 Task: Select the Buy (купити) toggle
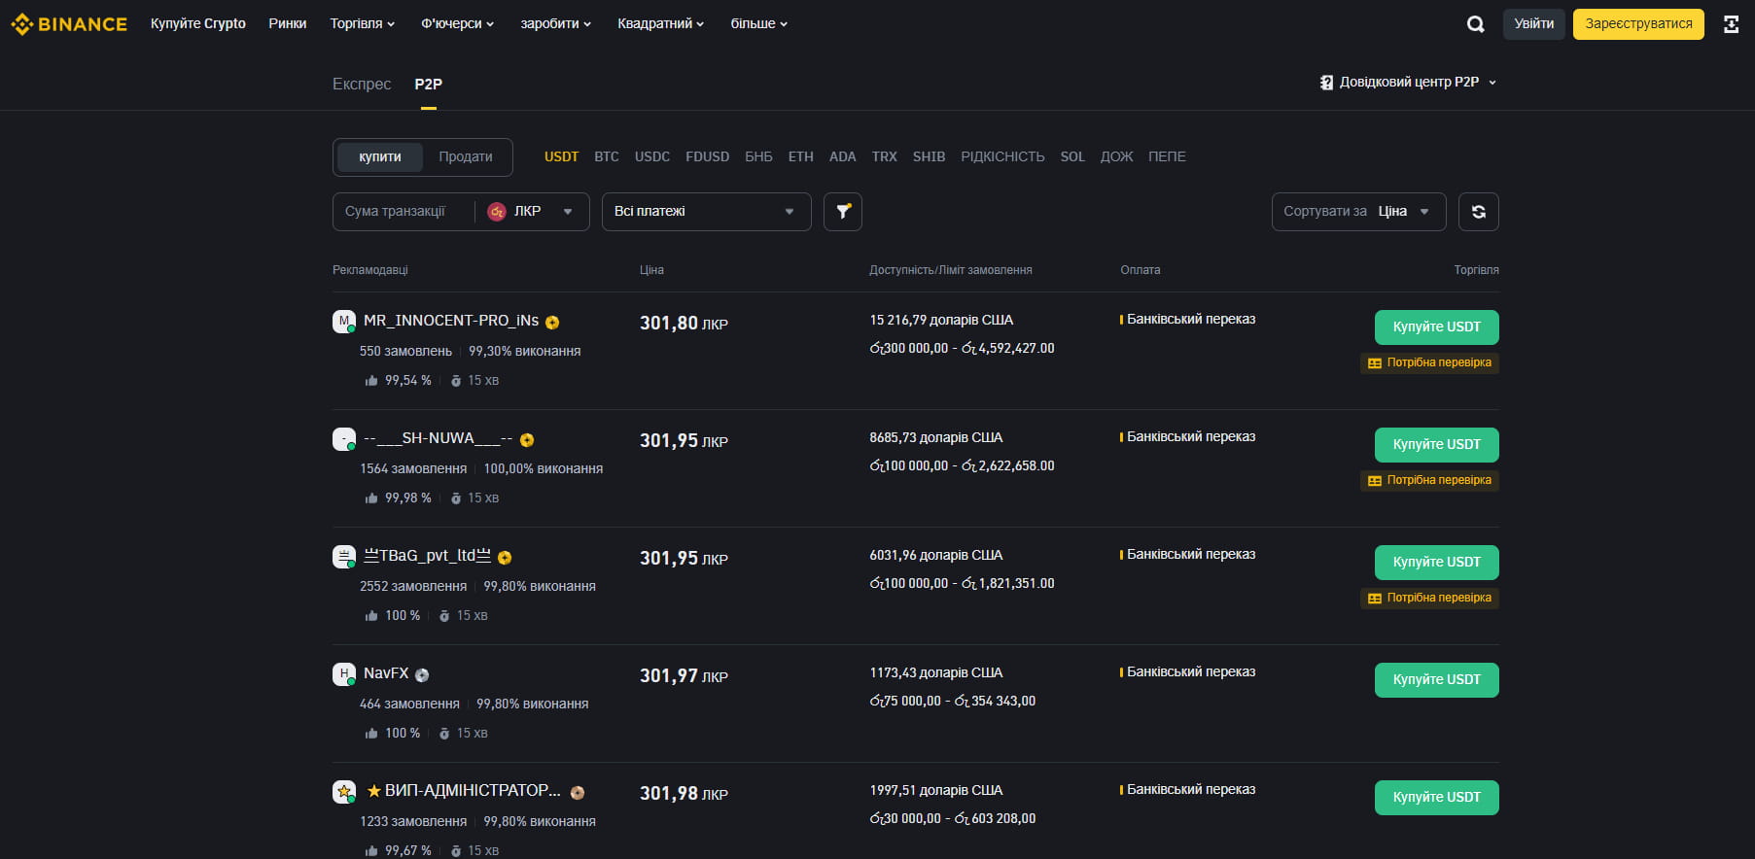coord(379,157)
